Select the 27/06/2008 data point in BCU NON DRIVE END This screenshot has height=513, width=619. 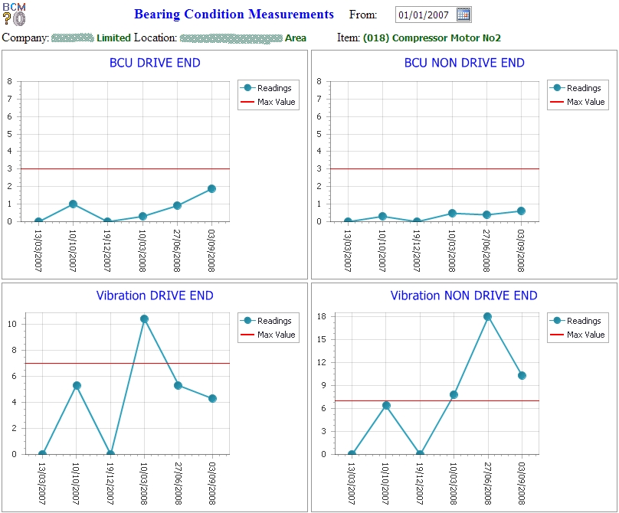point(486,214)
